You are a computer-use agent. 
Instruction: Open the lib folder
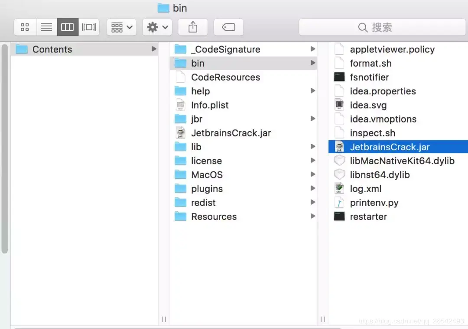coord(243,147)
